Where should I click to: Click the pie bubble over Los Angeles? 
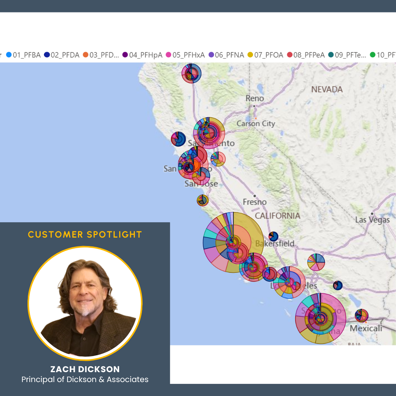point(289,282)
